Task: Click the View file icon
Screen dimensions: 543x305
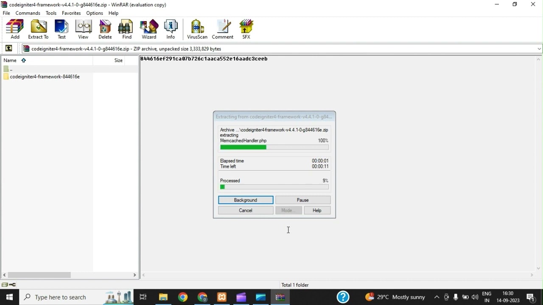Action: (x=84, y=29)
